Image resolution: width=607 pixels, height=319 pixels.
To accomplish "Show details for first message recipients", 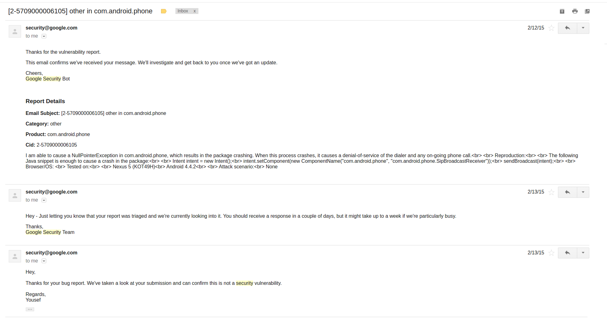I will 44,36.
